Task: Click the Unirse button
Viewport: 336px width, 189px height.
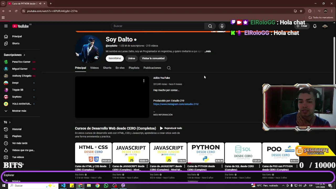Action: (132, 58)
